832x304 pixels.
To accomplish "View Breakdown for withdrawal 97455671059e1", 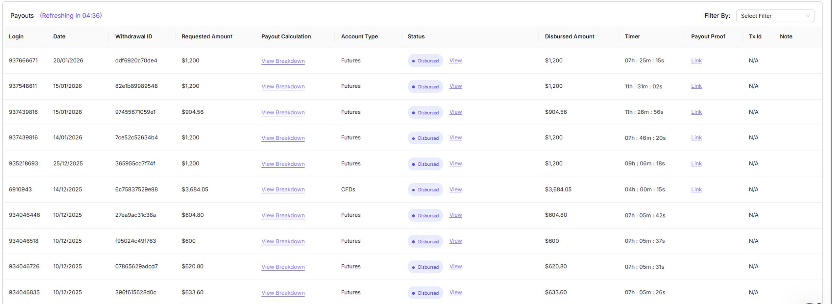I will pos(283,112).
